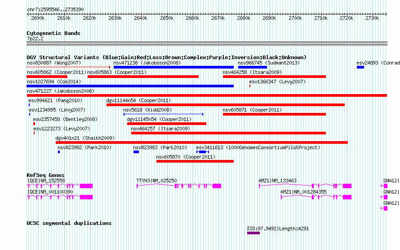
Task: Select the dgv11145n54 (Cooper2011) red bar
Action: coord(167,124)
